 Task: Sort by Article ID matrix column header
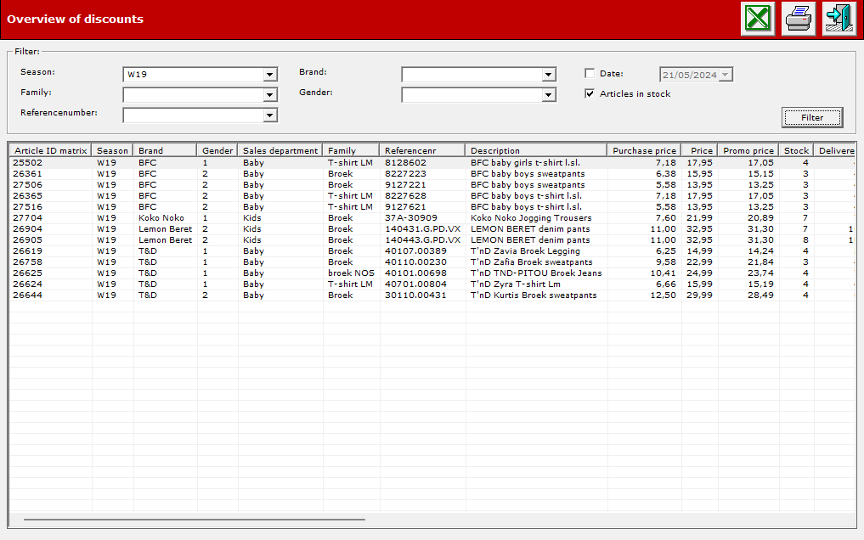pyautogui.click(x=51, y=150)
